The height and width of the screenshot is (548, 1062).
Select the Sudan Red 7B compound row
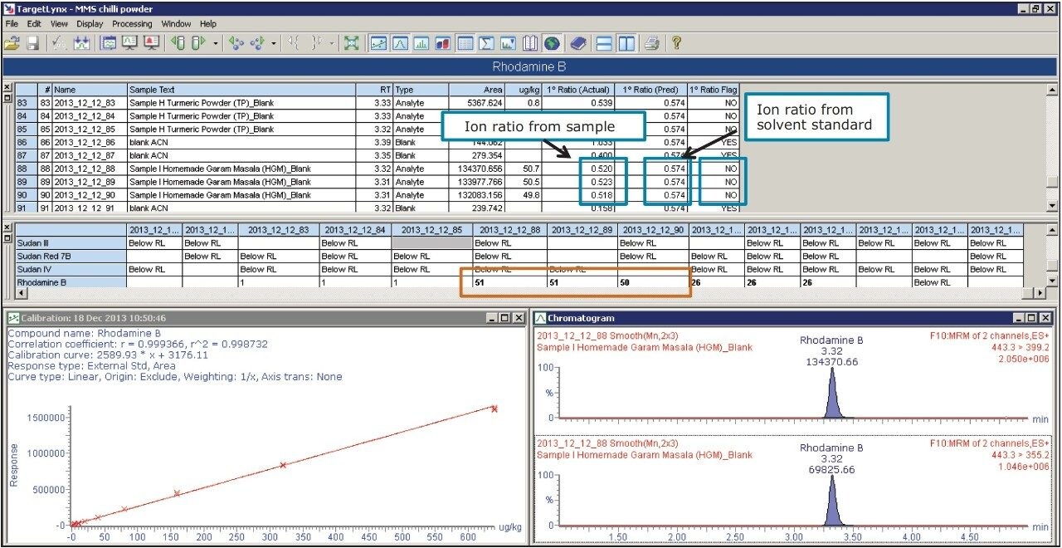point(48,257)
